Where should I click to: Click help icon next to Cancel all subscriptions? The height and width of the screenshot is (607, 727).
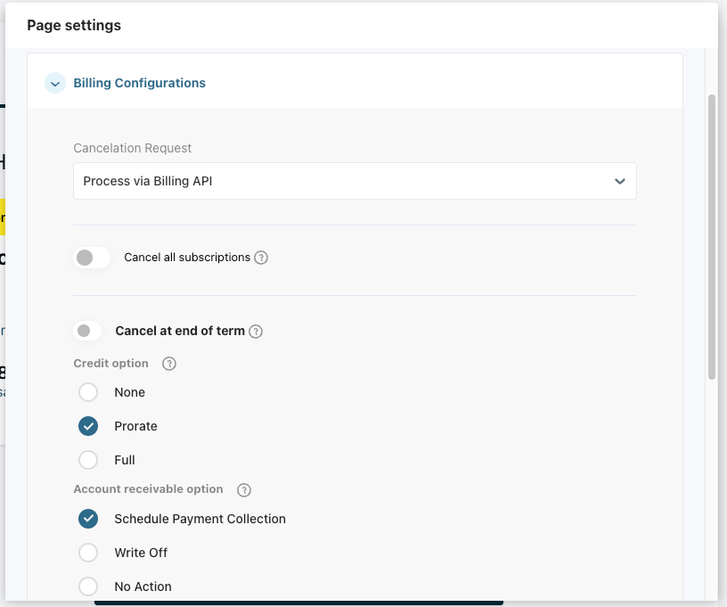261,258
